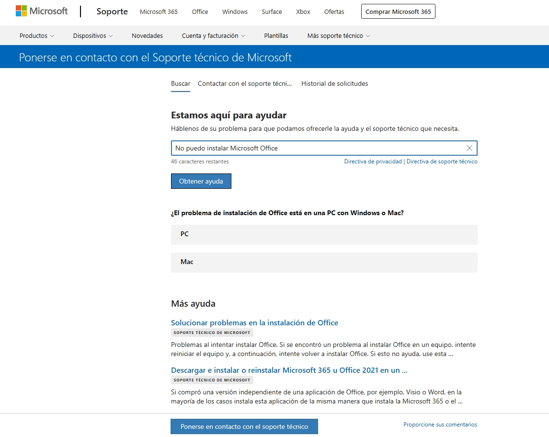This screenshot has width=549, height=437.
Task: Open the Plantillas menu item
Action: pyautogui.click(x=276, y=36)
